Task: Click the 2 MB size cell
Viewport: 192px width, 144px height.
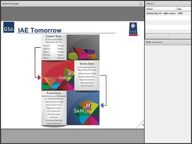Action: pos(180,13)
